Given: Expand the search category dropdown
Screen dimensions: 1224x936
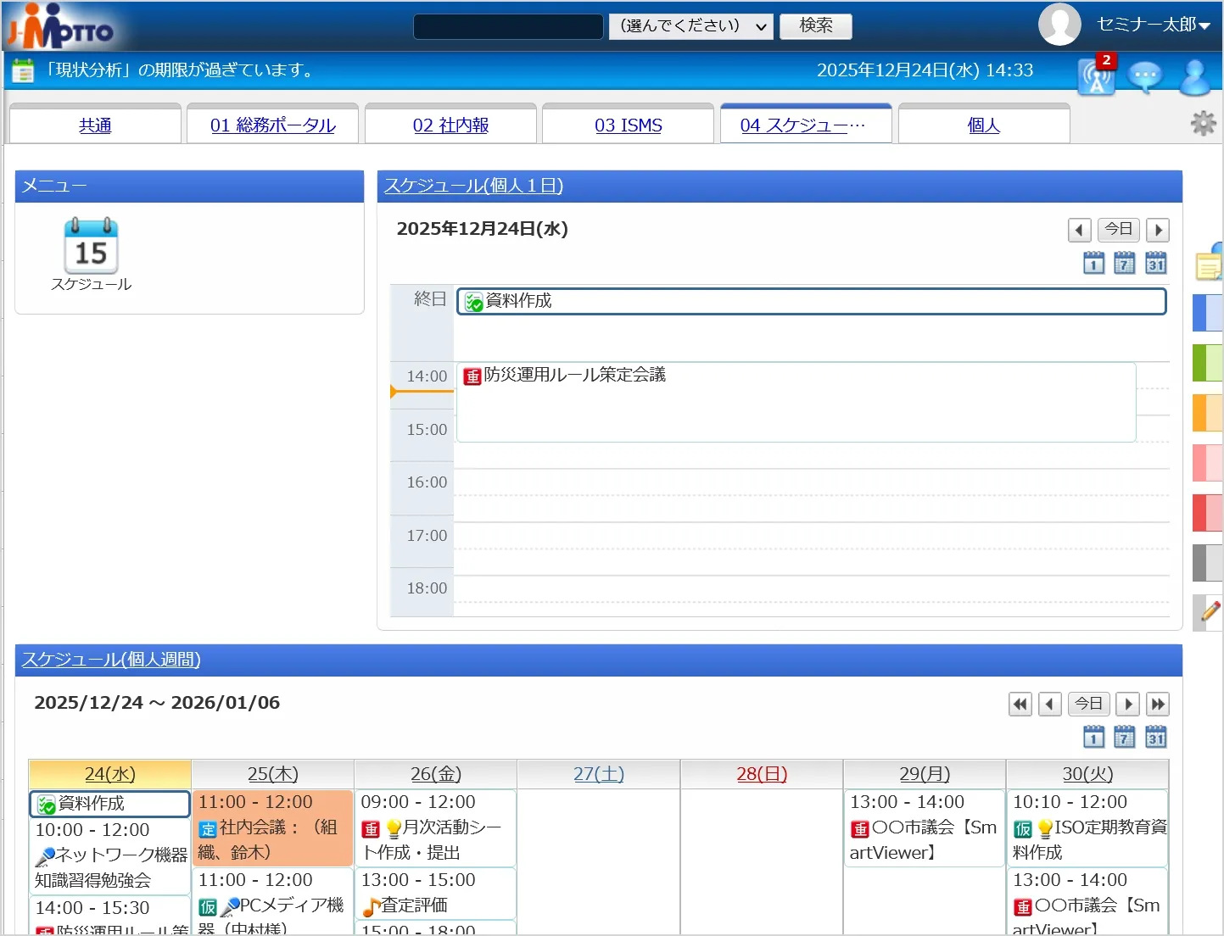Looking at the screenshot, I should 690,26.
